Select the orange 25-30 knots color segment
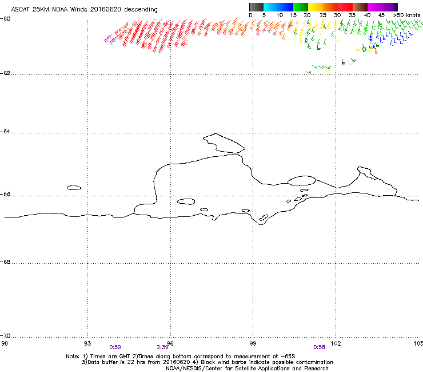Viewport: 423px width, 372px height. point(330,7)
